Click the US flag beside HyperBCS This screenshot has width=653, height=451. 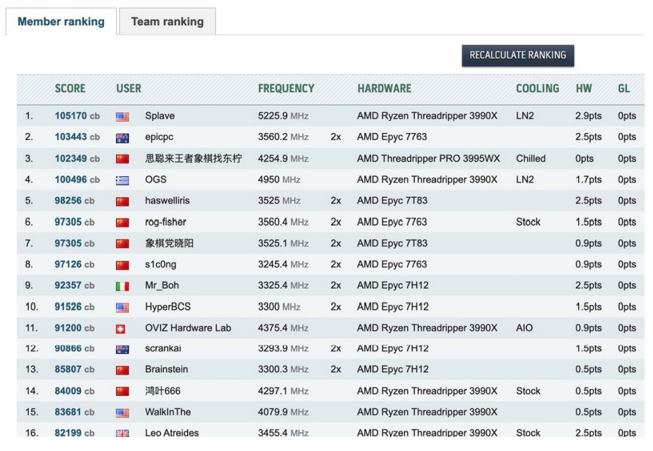(122, 308)
